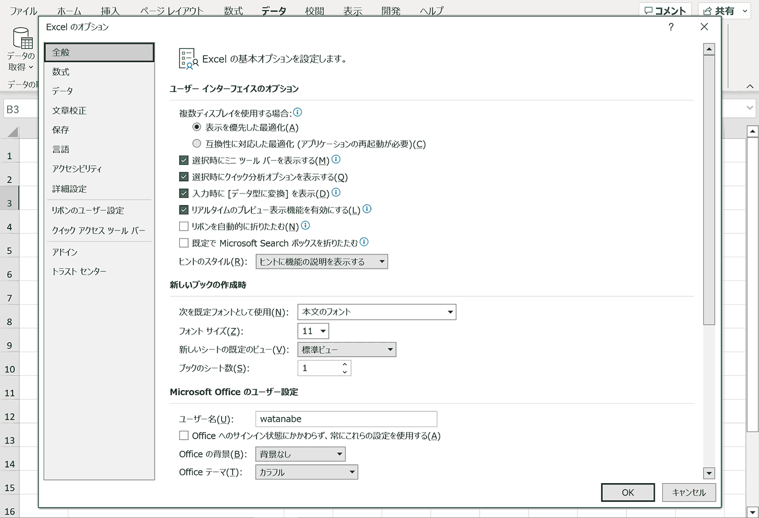759x518 pixels.
Task: Open the 表示 ribbon tab
Action: coord(353,11)
